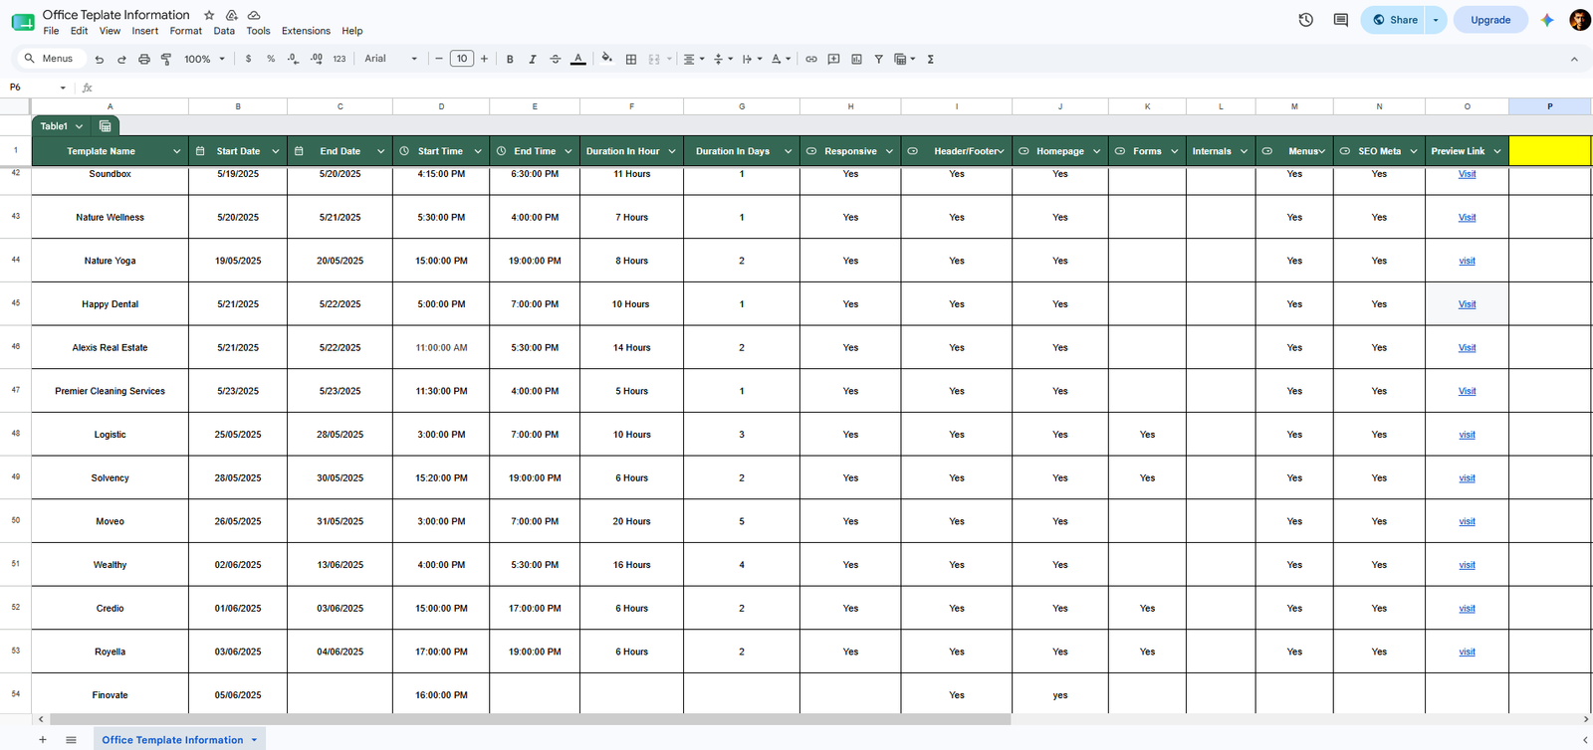Click the Move to folder icon
Image resolution: width=1593 pixels, height=750 pixels.
click(231, 15)
